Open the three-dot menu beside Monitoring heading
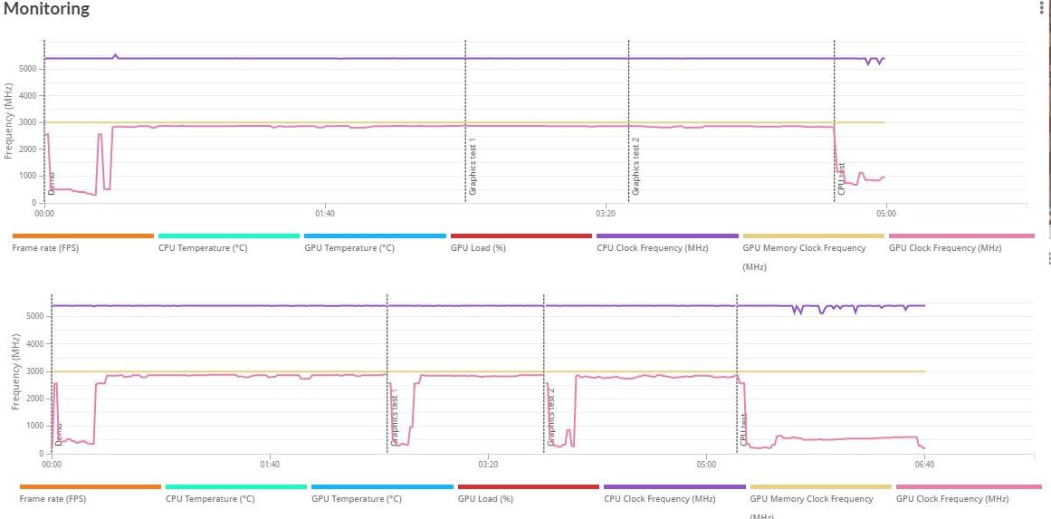 pos(1041,6)
